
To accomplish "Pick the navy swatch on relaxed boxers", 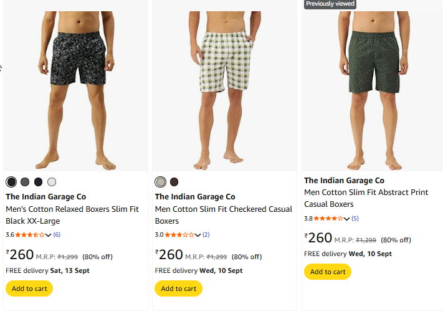I will pyautogui.click(x=39, y=182).
